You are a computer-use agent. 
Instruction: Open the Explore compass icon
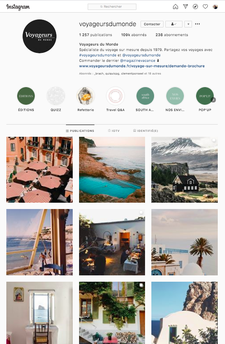(x=195, y=7)
